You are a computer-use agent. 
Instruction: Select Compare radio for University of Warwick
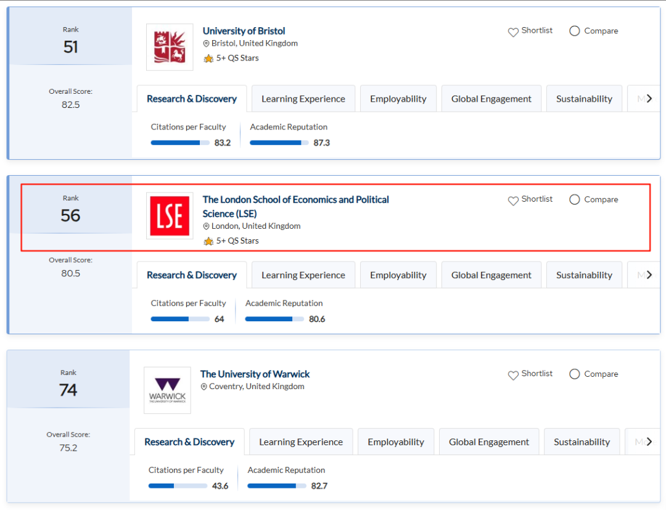point(574,374)
